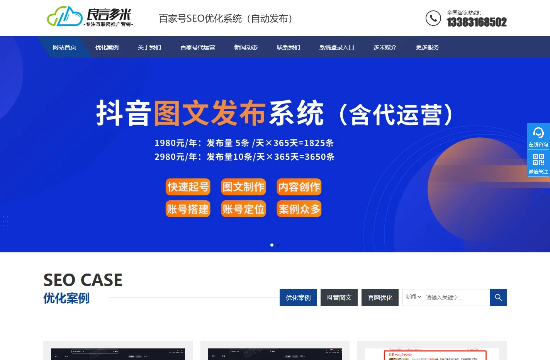Screen dimensions: 550x360
Task: Expand the 新闻 search type dropdown
Action: pyautogui.click(x=413, y=297)
